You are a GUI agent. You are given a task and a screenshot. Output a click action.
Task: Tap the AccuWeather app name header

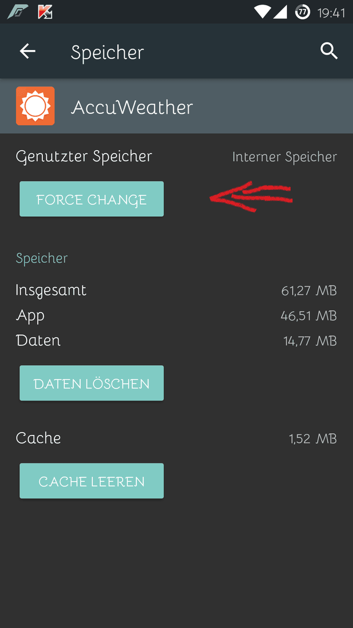pyautogui.click(x=132, y=108)
